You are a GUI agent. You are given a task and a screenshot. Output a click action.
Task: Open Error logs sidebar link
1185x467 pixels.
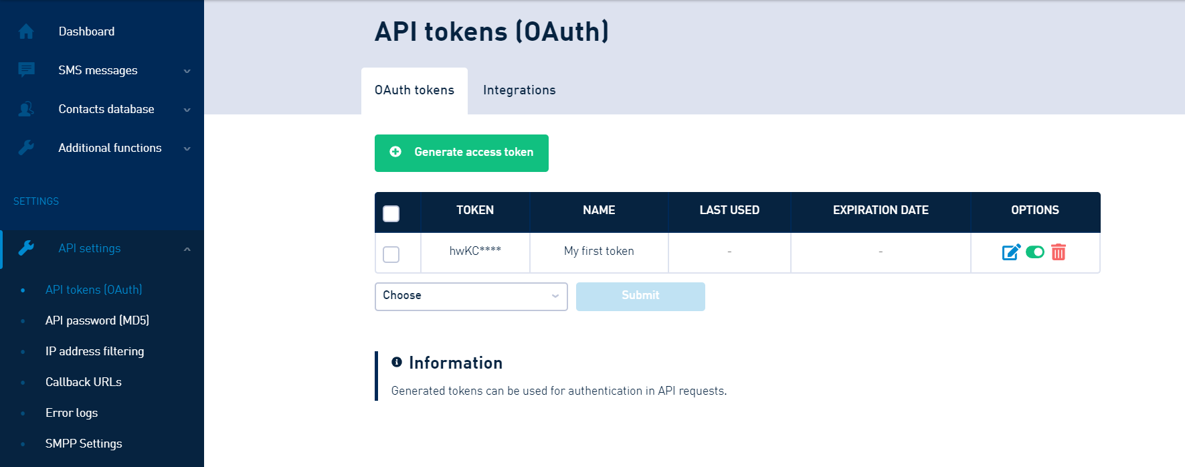click(x=72, y=413)
